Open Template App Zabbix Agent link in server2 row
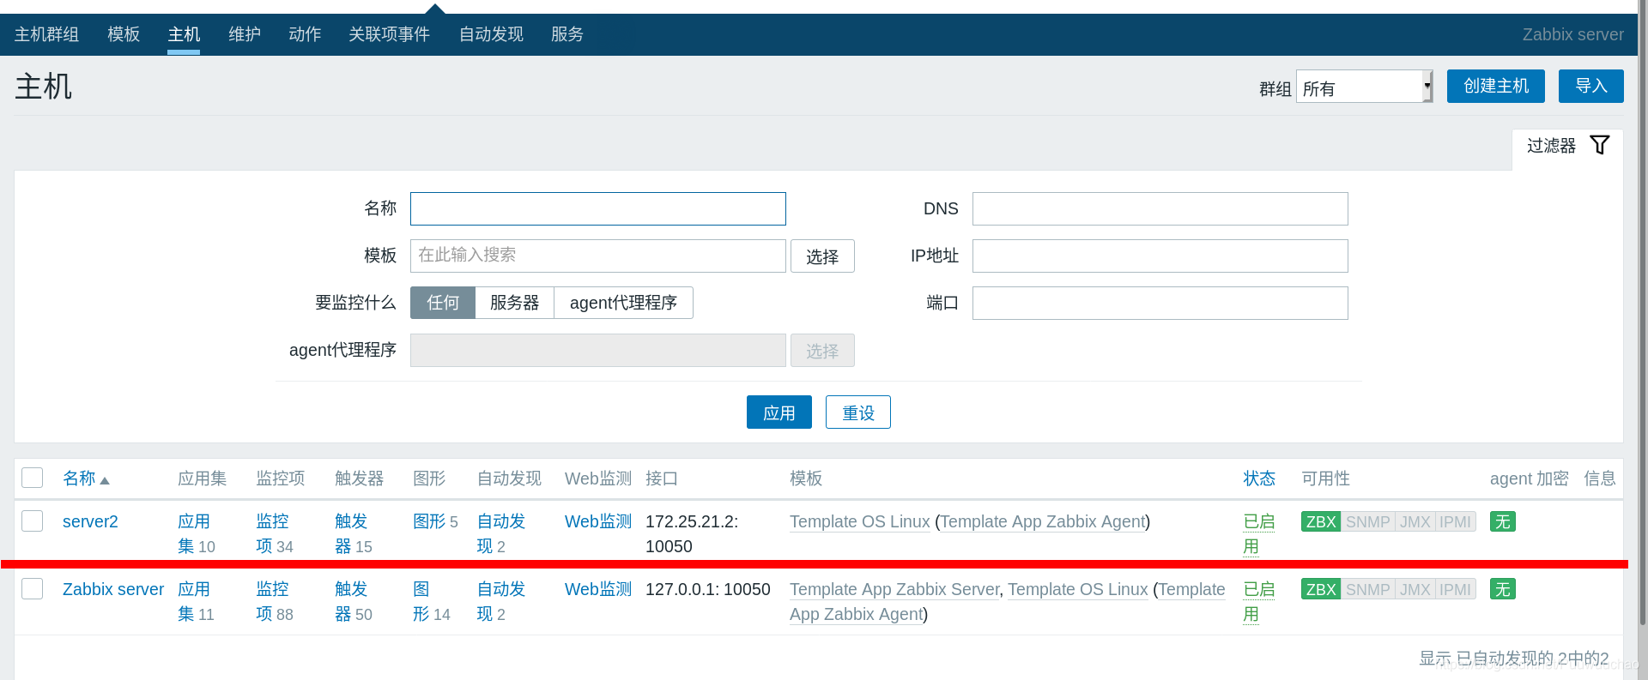The image size is (1648, 680). pos(1042,521)
